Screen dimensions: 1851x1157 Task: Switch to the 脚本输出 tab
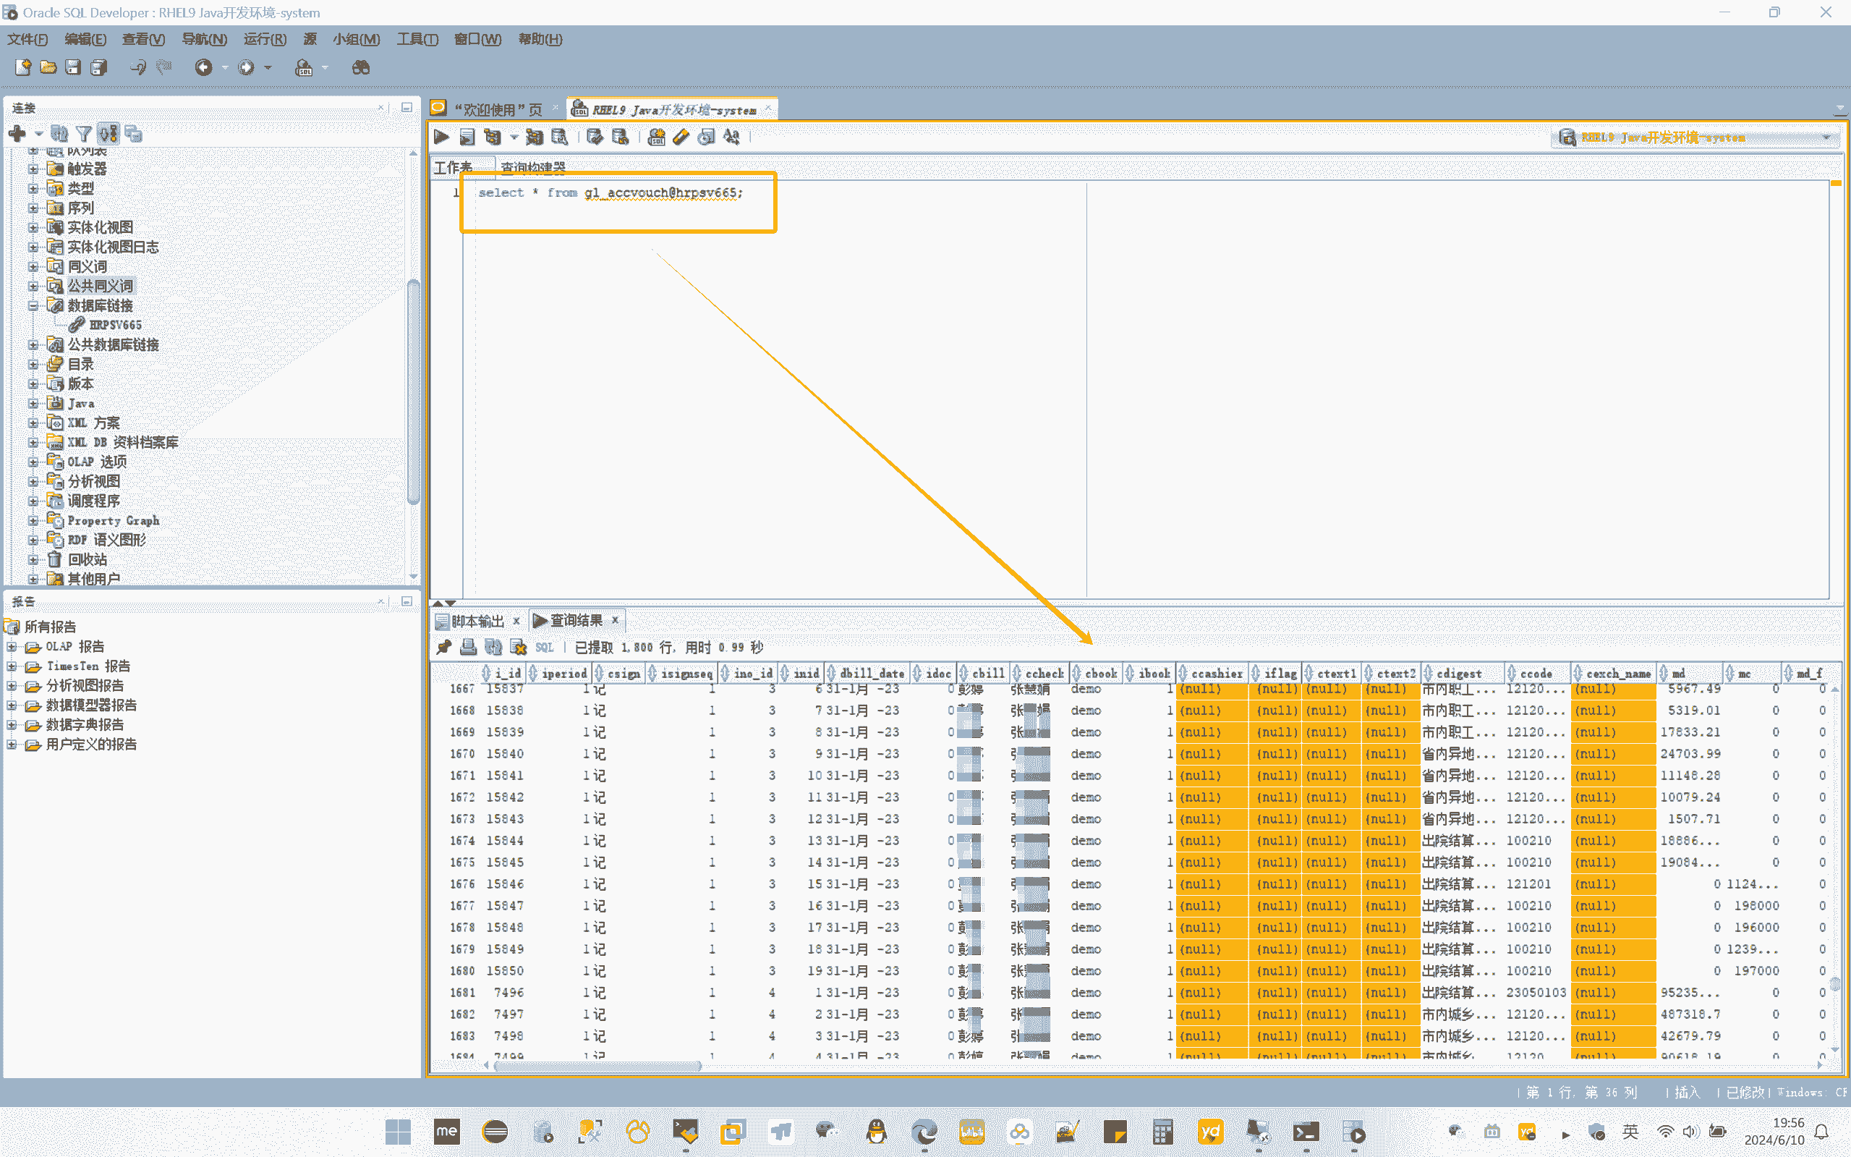pyautogui.click(x=477, y=621)
